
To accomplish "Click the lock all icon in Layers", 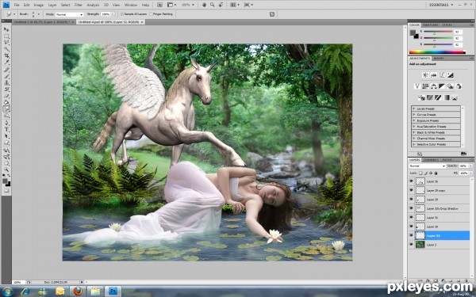I will click(x=436, y=173).
